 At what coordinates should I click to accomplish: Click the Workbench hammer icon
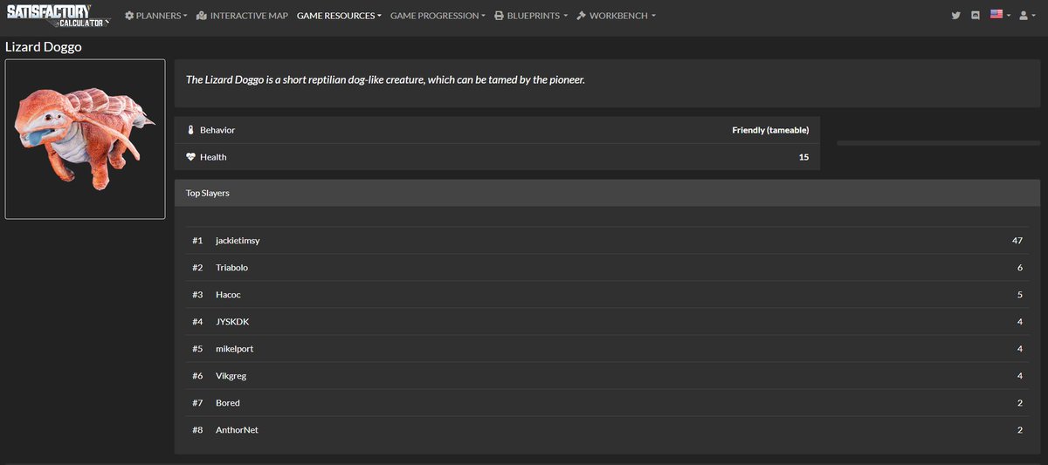tap(581, 16)
